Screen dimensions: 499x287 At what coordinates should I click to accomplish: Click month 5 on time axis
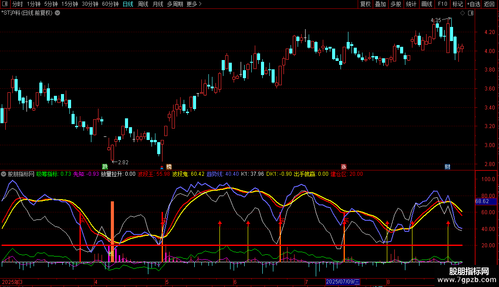[x=167, y=282]
